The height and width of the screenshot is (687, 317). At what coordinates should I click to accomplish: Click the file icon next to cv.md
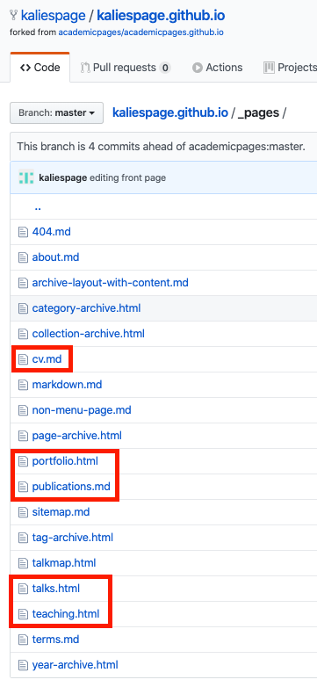pyautogui.click(x=23, y=359)
